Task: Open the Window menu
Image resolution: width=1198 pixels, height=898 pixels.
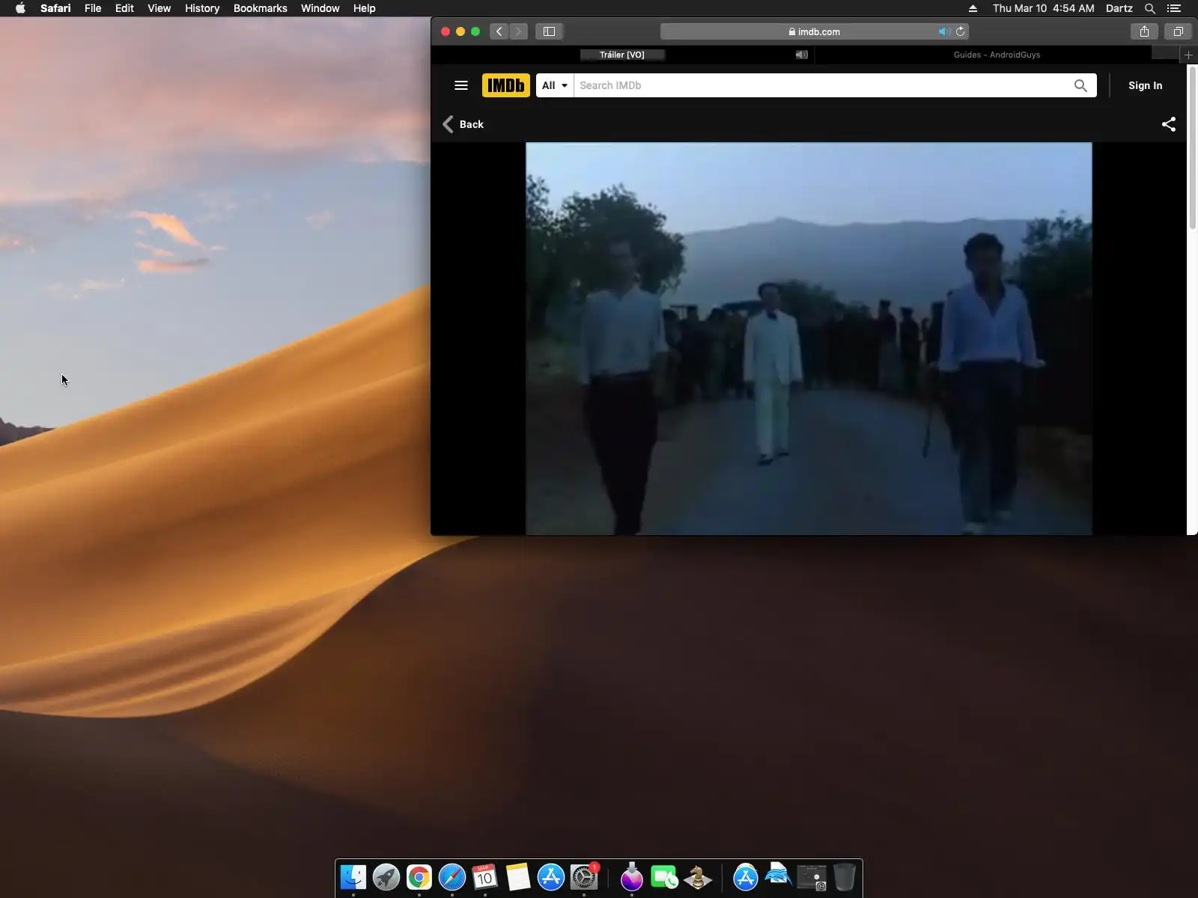Action: tap(320, 8)
